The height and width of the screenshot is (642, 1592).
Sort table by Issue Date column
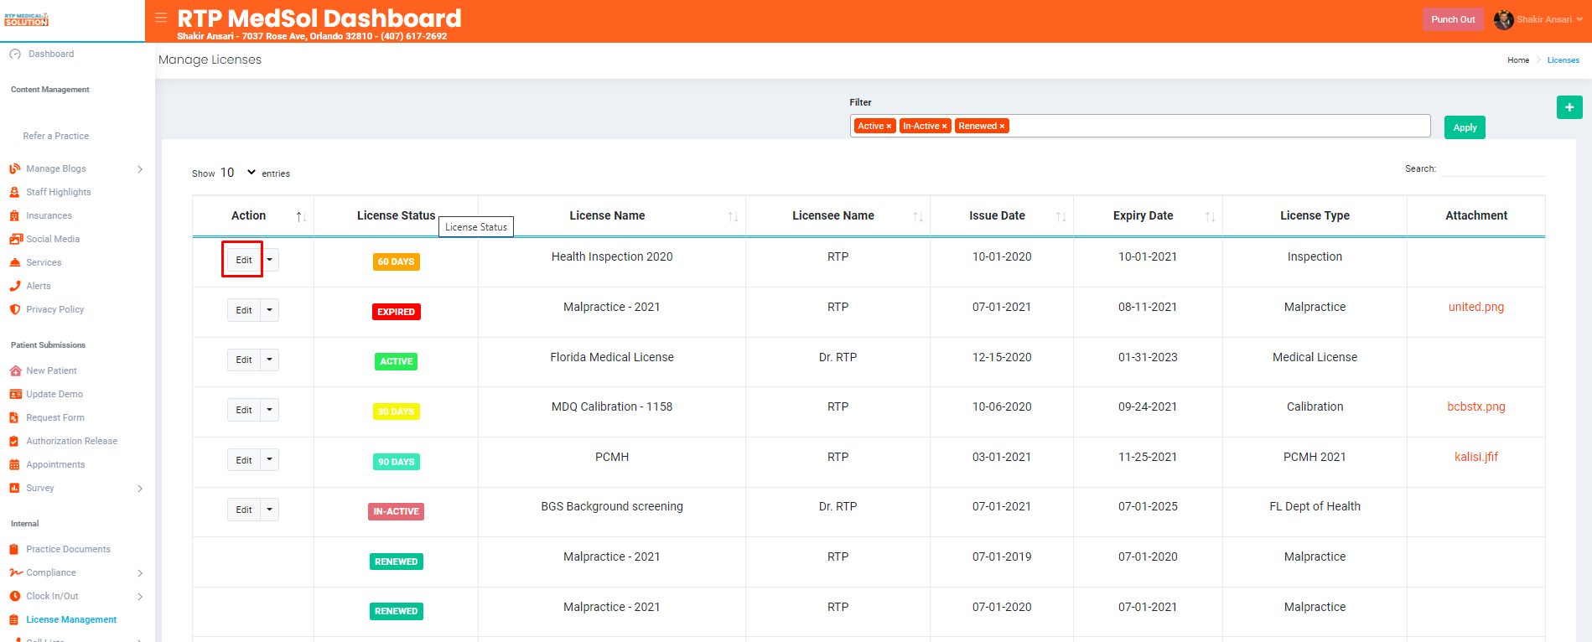click(1001, 215)
